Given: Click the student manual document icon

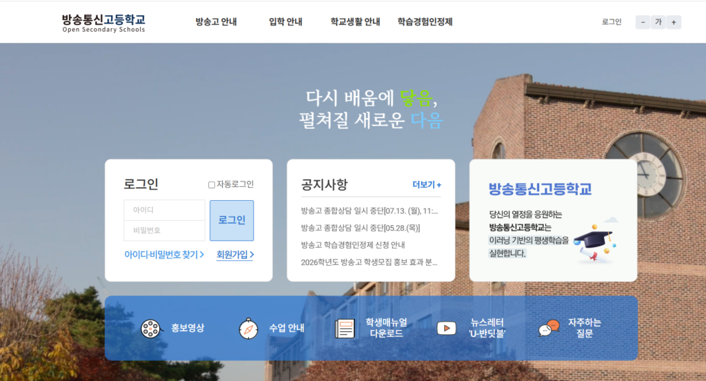Looking at the screenshot, I should 345,329.
